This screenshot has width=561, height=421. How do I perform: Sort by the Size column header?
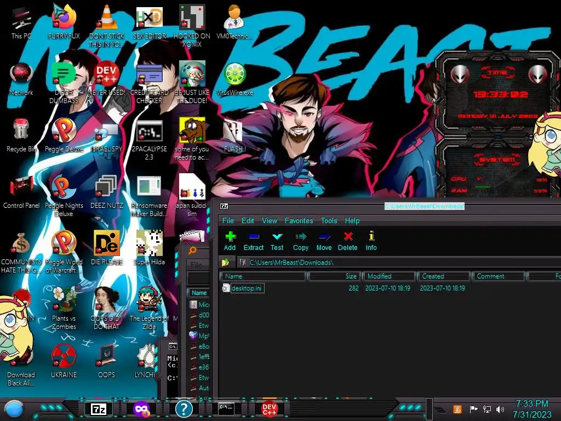pyautogui.click(x=334, y=276)
